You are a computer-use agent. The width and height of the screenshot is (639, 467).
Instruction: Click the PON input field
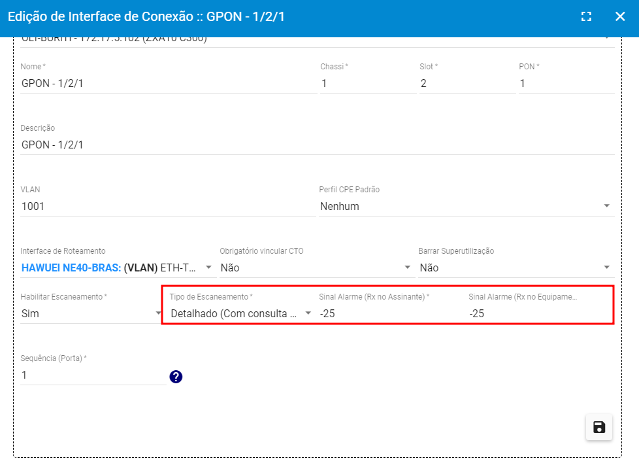[566, 83]
